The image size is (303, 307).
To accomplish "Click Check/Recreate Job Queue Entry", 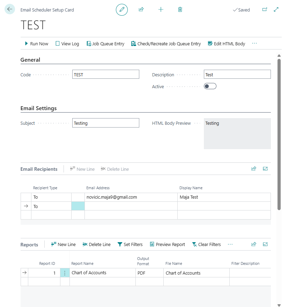I will pyautogui.click(x=166, y=44).
